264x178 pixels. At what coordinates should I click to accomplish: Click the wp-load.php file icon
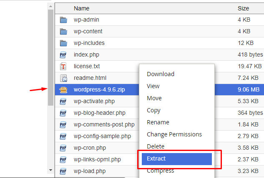(63, 171)
